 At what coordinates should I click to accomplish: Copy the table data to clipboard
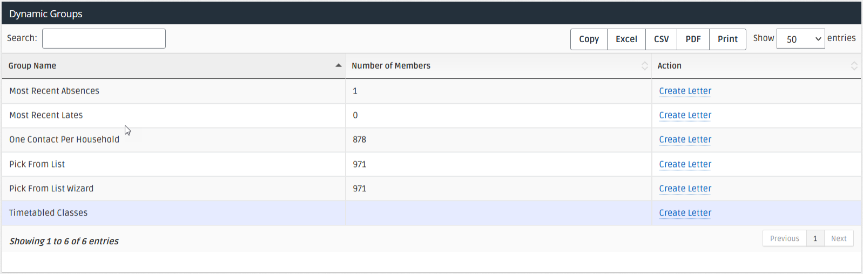589,39
